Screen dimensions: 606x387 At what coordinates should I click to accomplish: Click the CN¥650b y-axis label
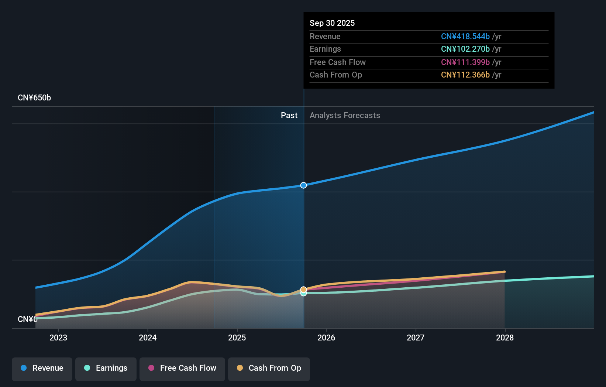click(34, 98)
